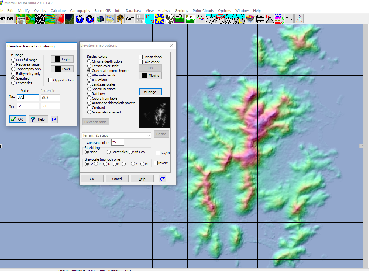
Task: Enable the Lake check checkbox
Action: [x=141, y=62]
